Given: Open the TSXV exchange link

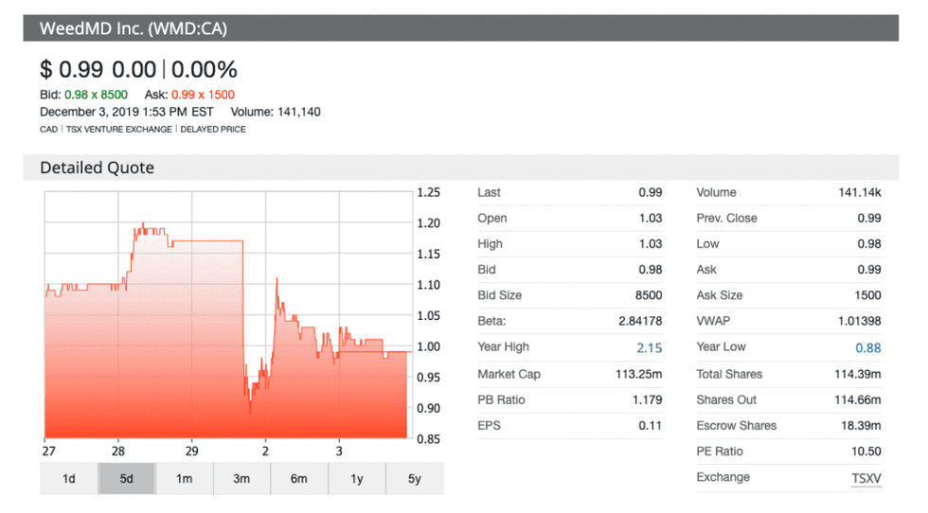Looking at the screenshot, I should [866, 478].
